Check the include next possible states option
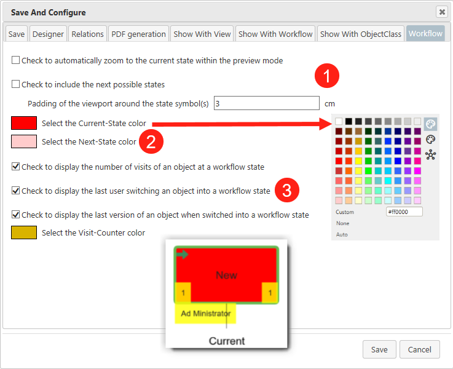 point(15,84)
